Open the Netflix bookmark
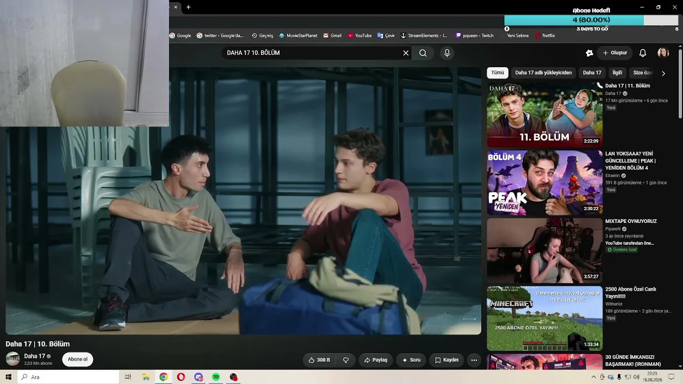The image size is (683, 384). tap(545, 36)
